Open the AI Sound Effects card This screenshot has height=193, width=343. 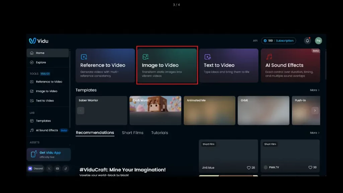(290, 65)
